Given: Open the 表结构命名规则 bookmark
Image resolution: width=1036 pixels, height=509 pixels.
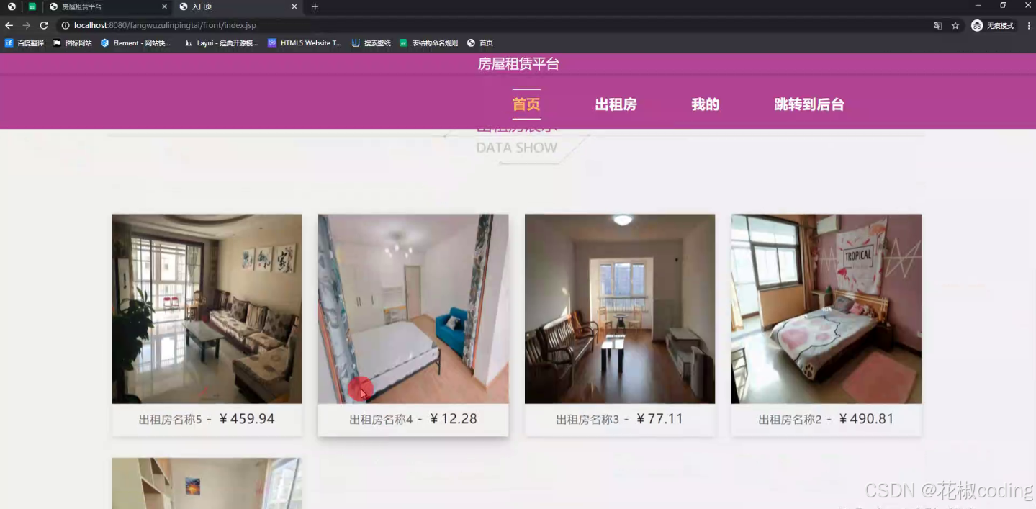Looking at the screenshot, I should pos(429,43).
